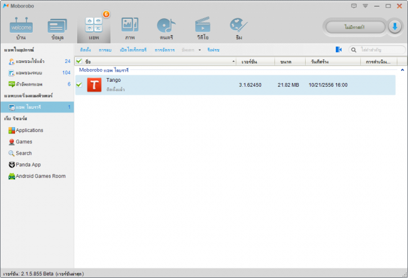Click the Open Directory toolbar link
Viewport: 408px width, 278px height.
click(133, 50)
